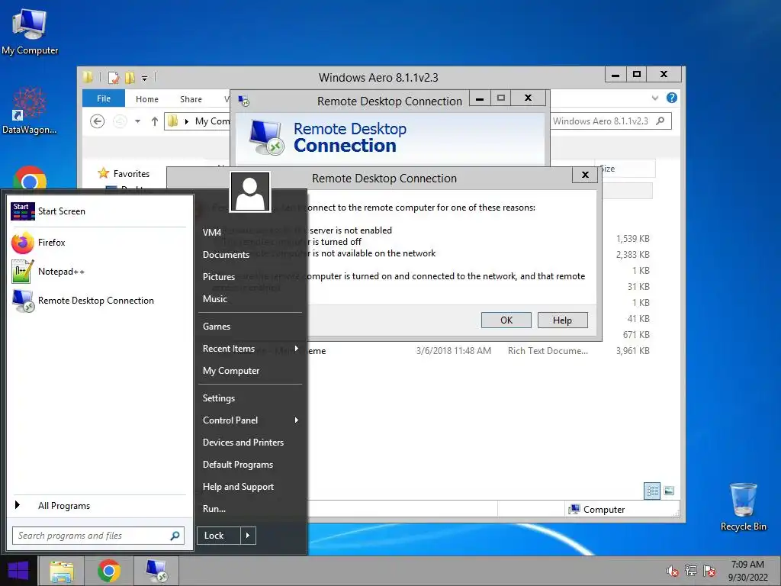Open Devices and Printers

pos(250,443)
